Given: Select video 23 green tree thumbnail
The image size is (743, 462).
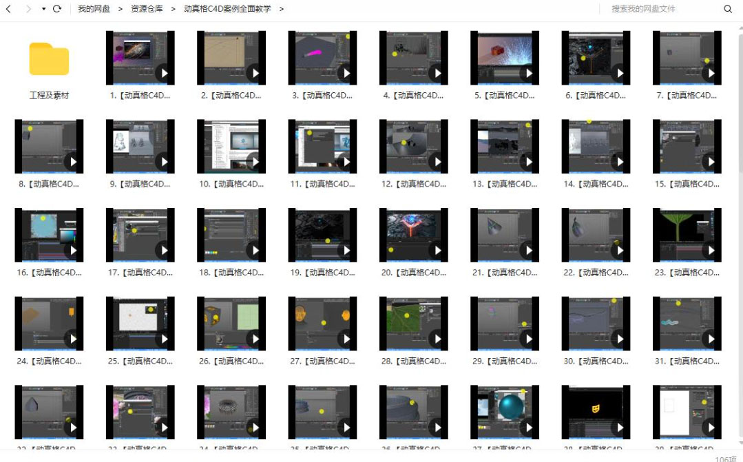Looking at the screenshot, I should 687,235.
